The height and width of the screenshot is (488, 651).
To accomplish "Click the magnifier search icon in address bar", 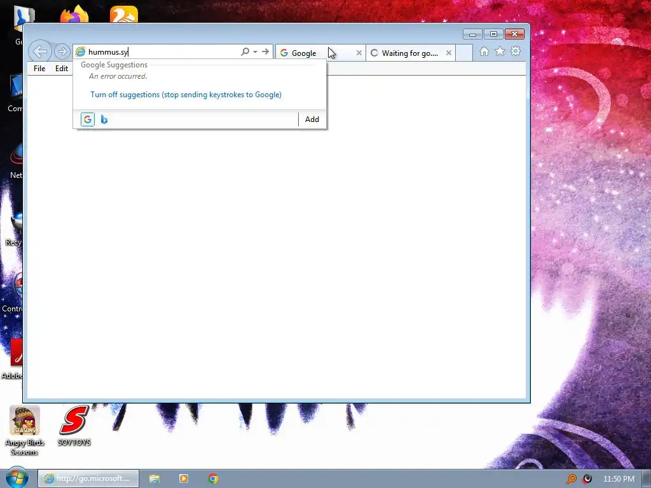I will coord(245,51).
